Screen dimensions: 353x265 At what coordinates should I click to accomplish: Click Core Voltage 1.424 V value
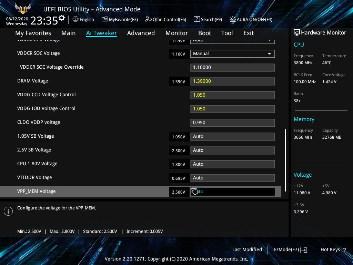click(329, 81)
